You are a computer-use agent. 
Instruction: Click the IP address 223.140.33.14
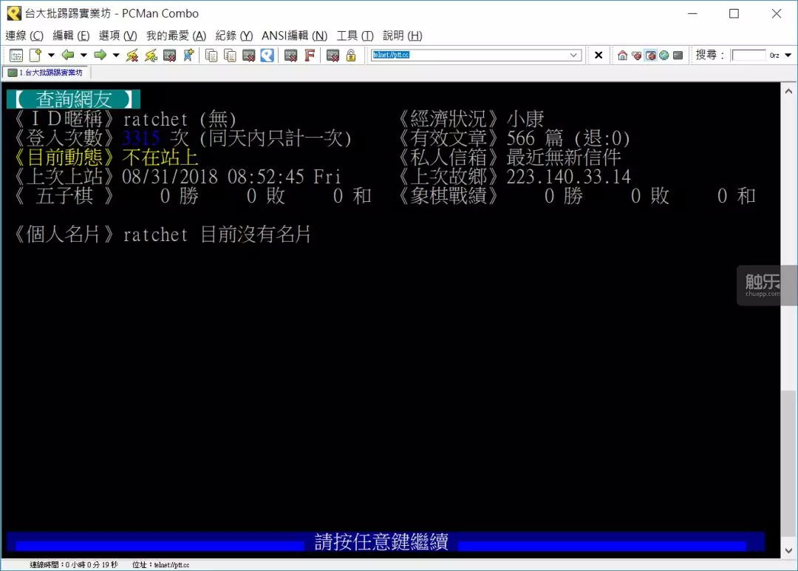[568, 177]
